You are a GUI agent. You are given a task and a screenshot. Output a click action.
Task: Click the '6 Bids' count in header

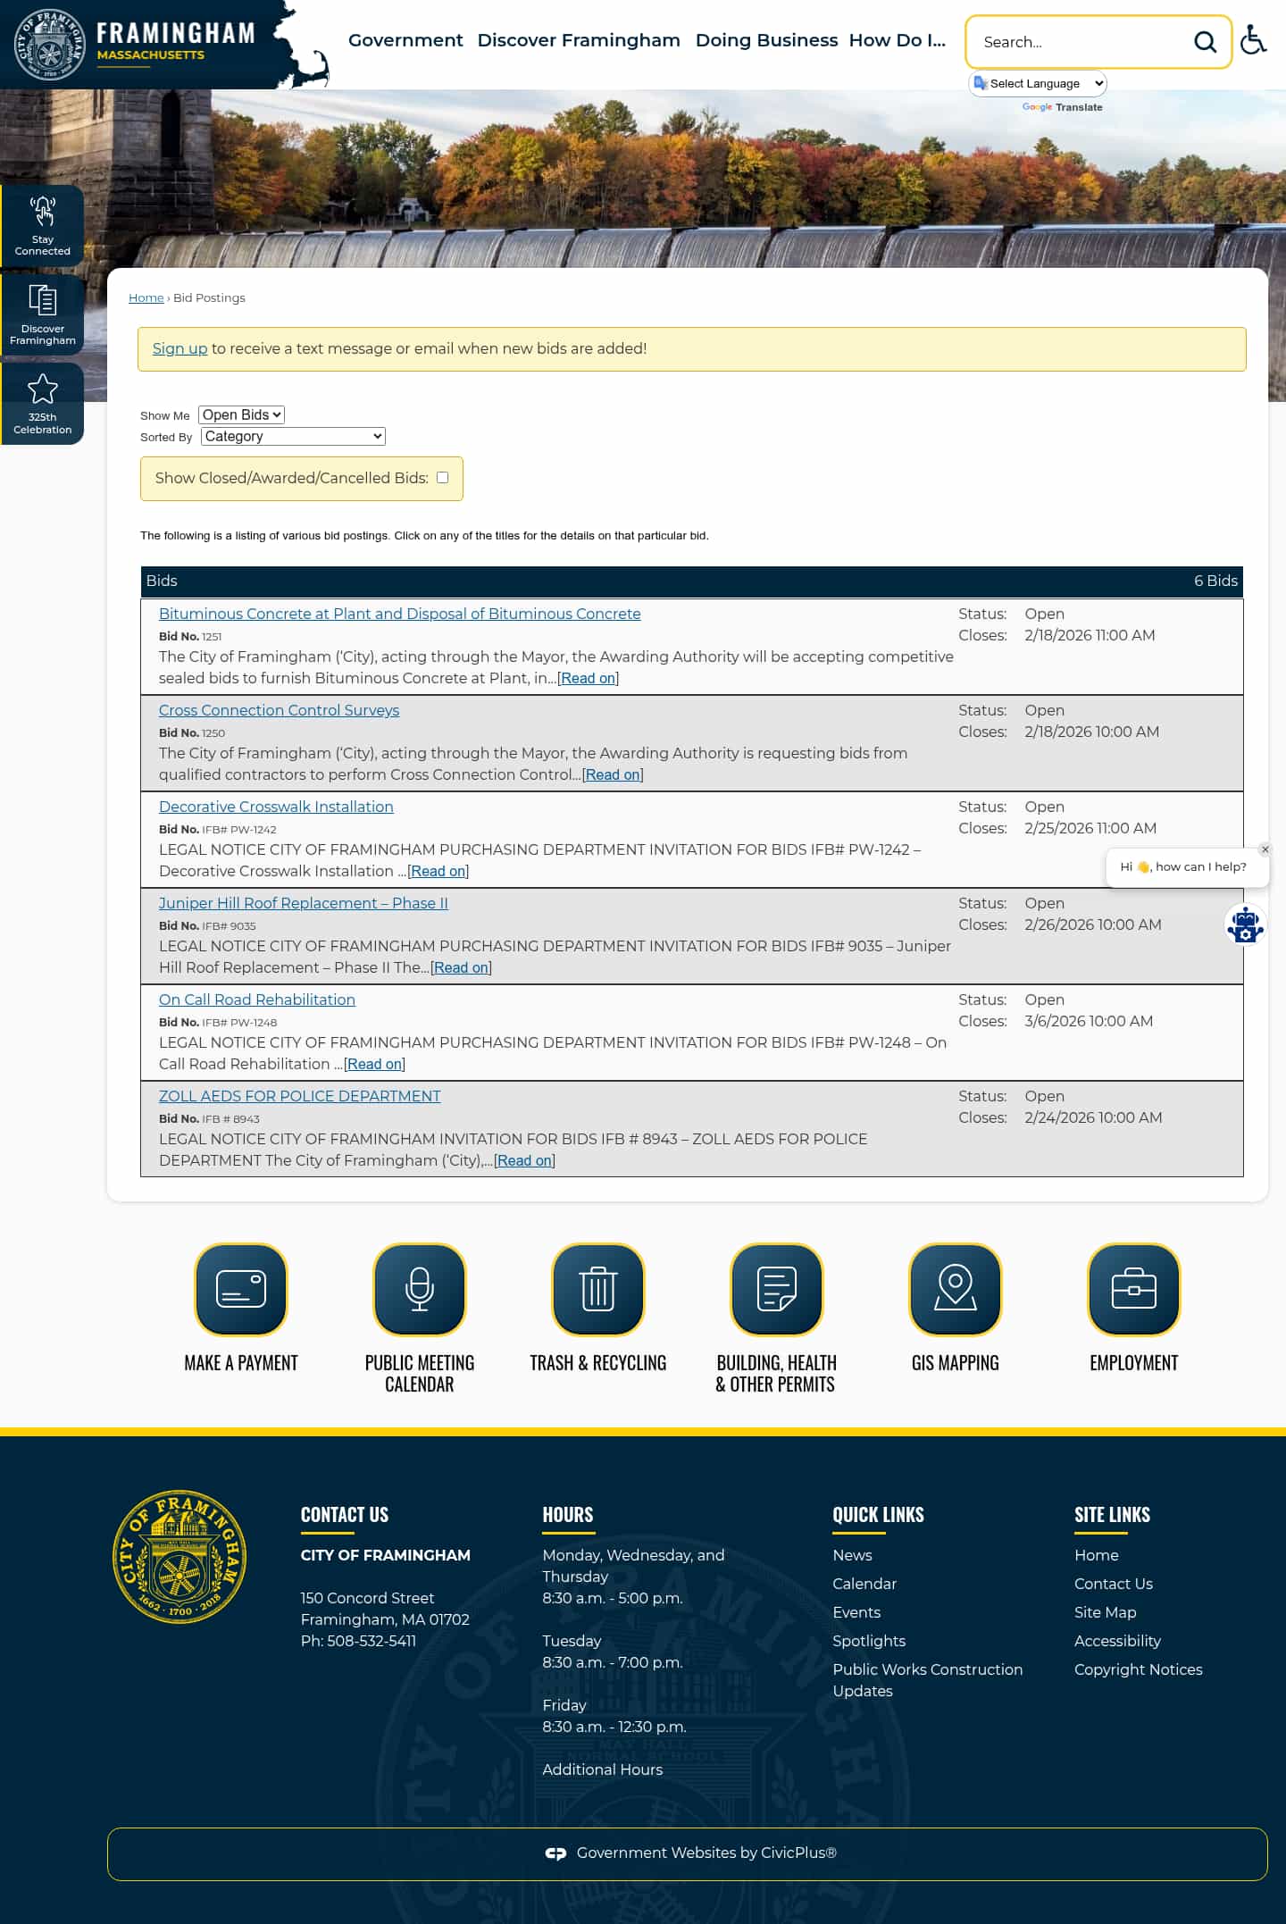point(1215,581)
